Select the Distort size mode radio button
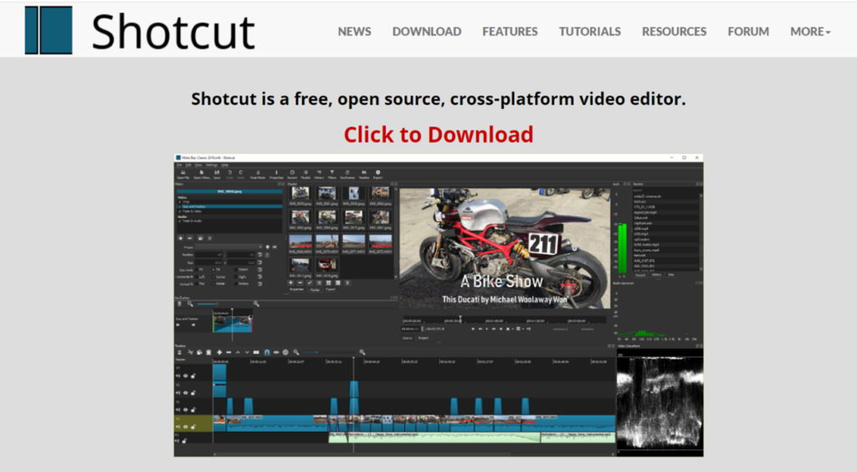This screenshot has width=857, height=472. pos(235,269)
